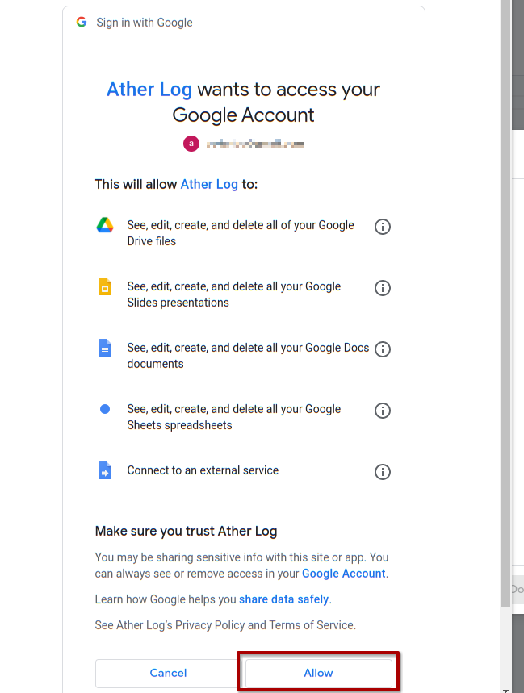Viewport: 524px width, 693px height.
Task: Open info for Google Slides presentations permission
Action: pos(383,288)
